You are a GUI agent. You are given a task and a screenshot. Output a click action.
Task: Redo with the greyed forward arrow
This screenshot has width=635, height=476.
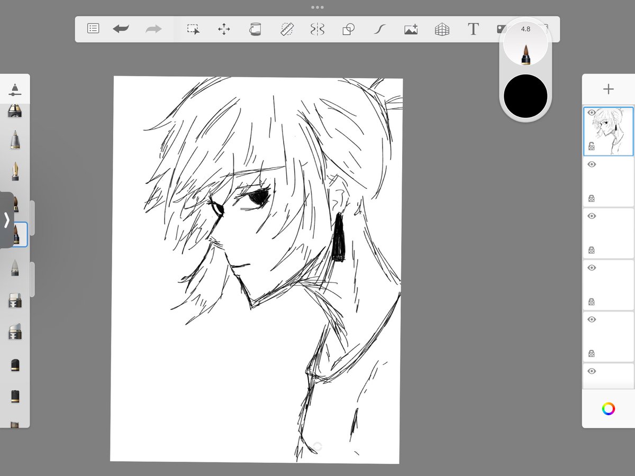[x=153, y=29]
